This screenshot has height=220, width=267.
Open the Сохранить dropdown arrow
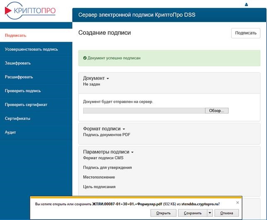(210, 213)
